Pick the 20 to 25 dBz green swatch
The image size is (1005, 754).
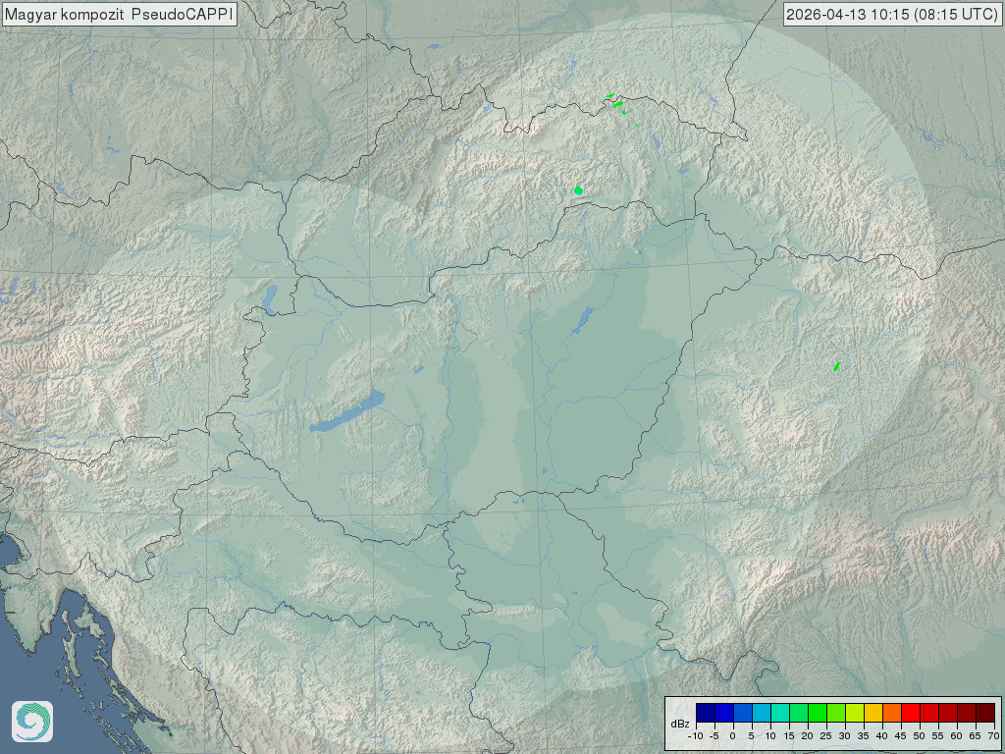point(817,713)
